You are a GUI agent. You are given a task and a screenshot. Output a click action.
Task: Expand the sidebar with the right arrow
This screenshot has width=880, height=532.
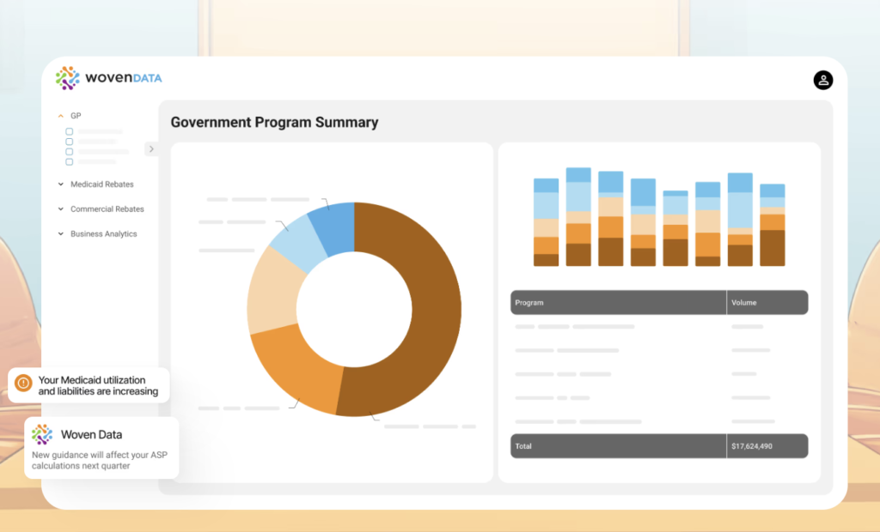coord(151,149)
